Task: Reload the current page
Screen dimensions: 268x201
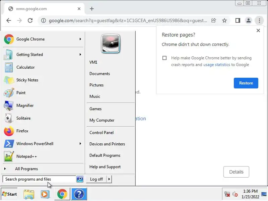Action: coord(30,20)
